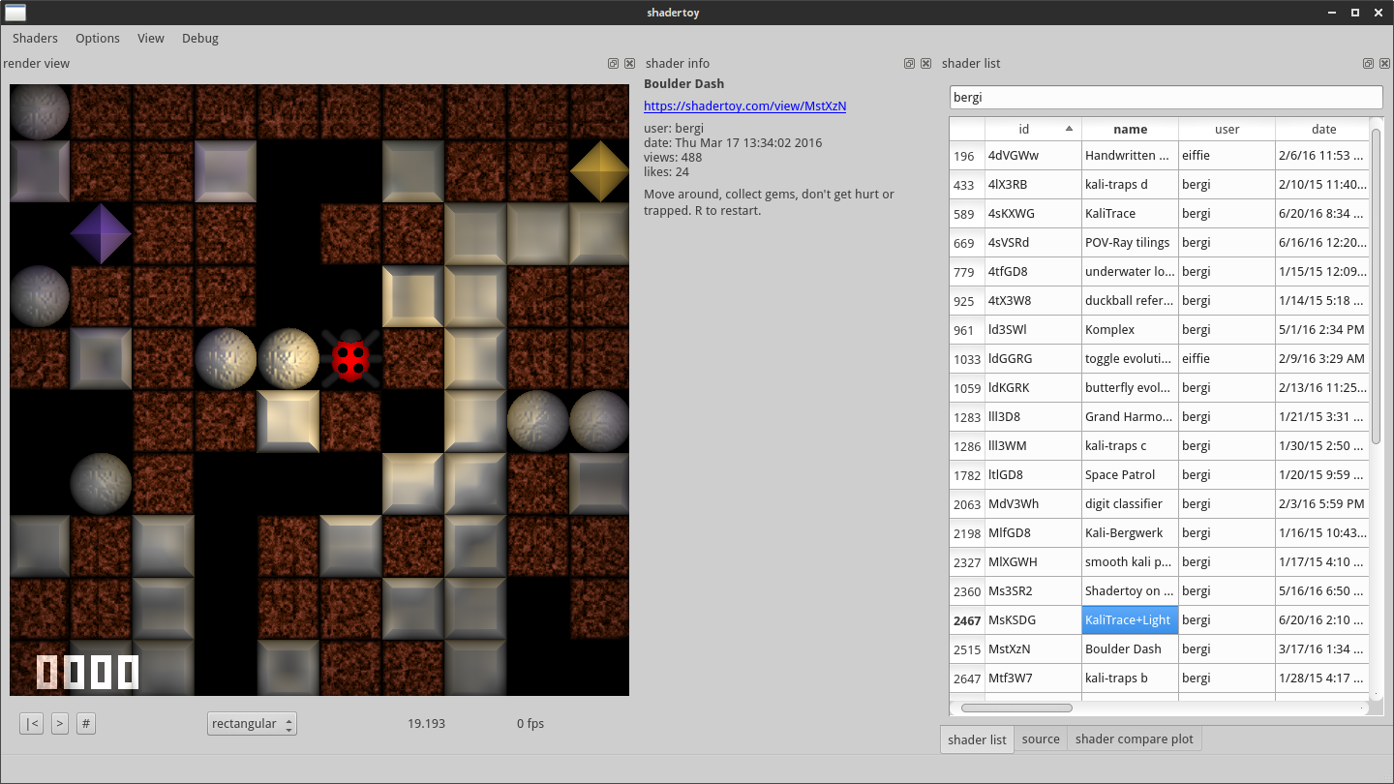This screenshot has height=784, width=1394.
Task: Click the ladybug in the render view
Action: [x=350, y=359]
